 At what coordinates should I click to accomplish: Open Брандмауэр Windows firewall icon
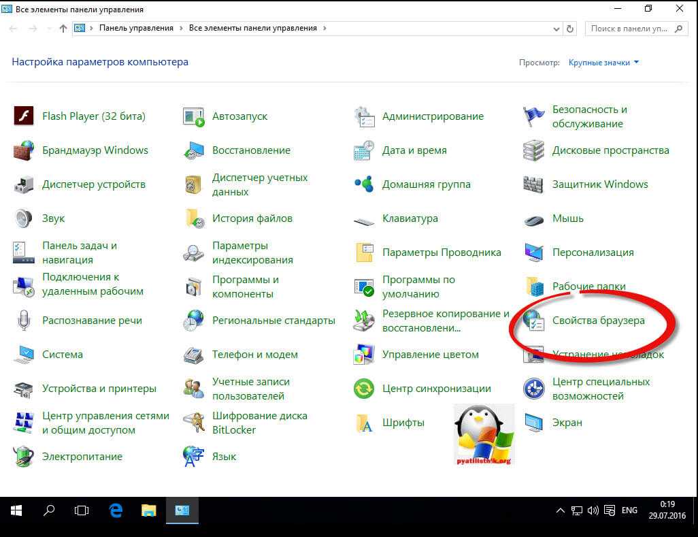click(x=24, y=150)
